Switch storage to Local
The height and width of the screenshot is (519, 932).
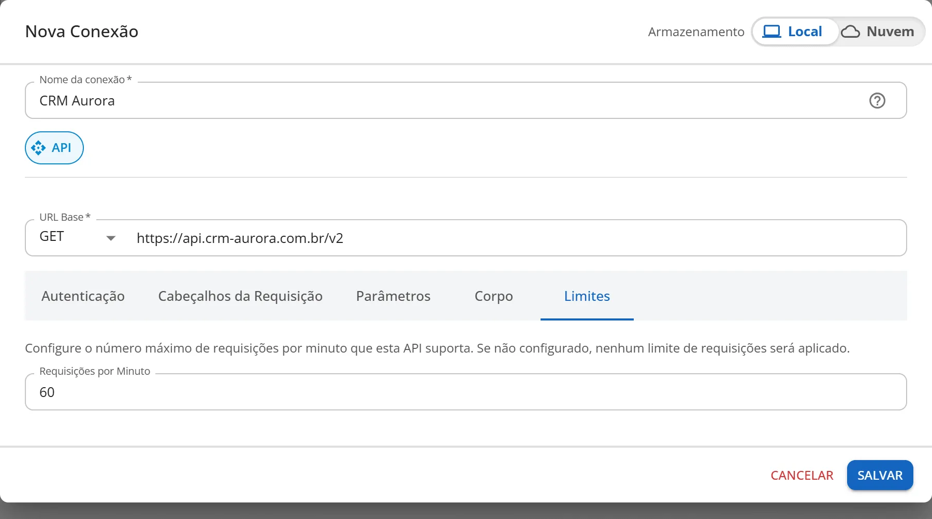[x=795, y=32]
